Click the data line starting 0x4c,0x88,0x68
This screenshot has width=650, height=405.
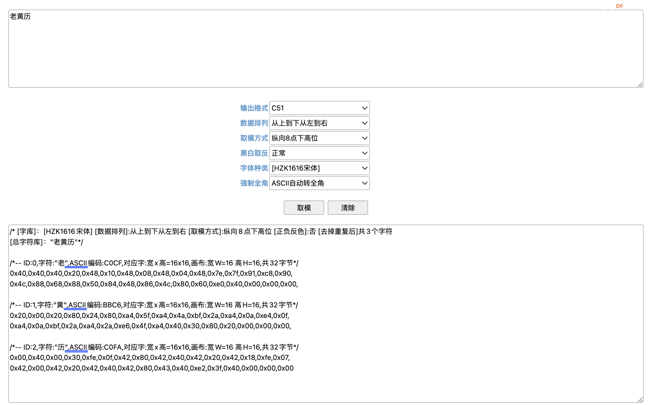click(x=154, y=284)
